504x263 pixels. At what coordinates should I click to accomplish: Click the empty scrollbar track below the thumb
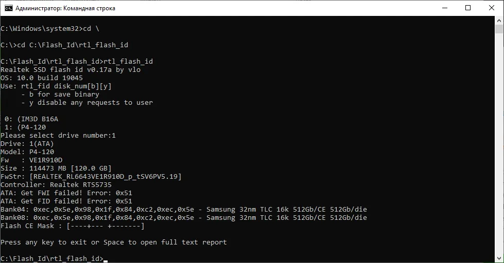(499, 144)
